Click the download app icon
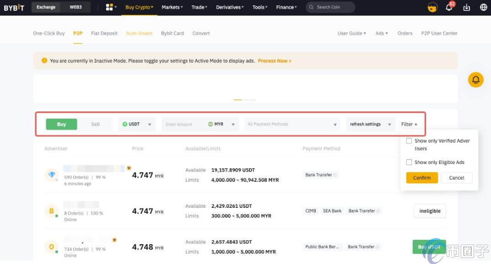 (x=467, y=8)
